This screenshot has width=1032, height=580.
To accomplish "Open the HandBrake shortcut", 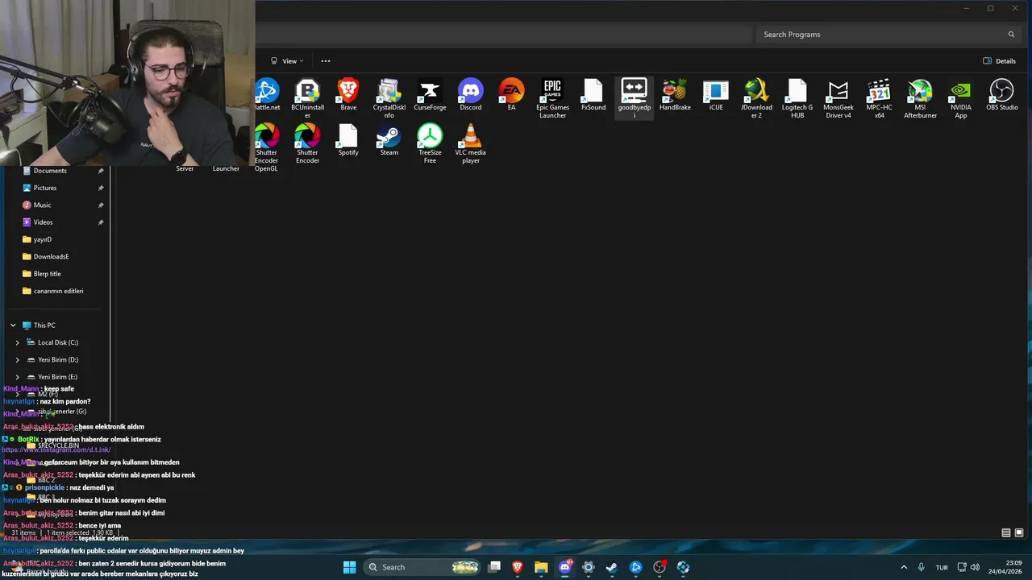I will [x=675, y=95].
